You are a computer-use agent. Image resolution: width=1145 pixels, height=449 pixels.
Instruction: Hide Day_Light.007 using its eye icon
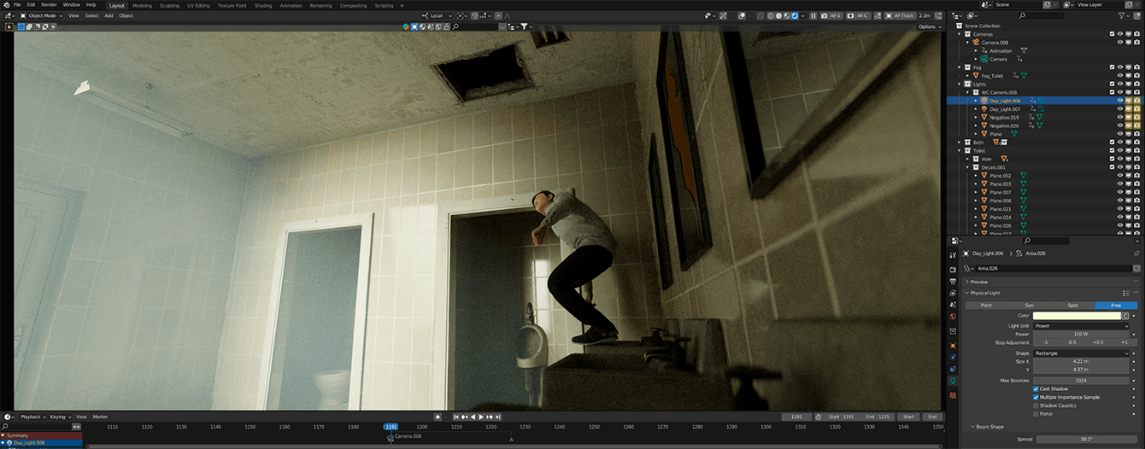1119,109
